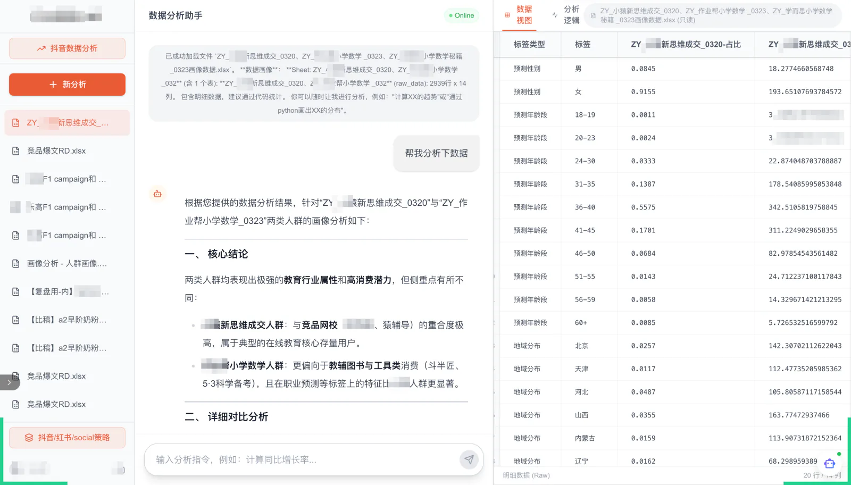Viewport: 851px width, 485px height.
Task: Click the 数据分析助手 title
Action: coord(176,16)
